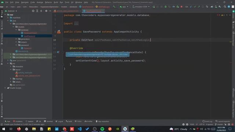
Task: Select the SavePassword.java editor tab
Action: [94, 11]
